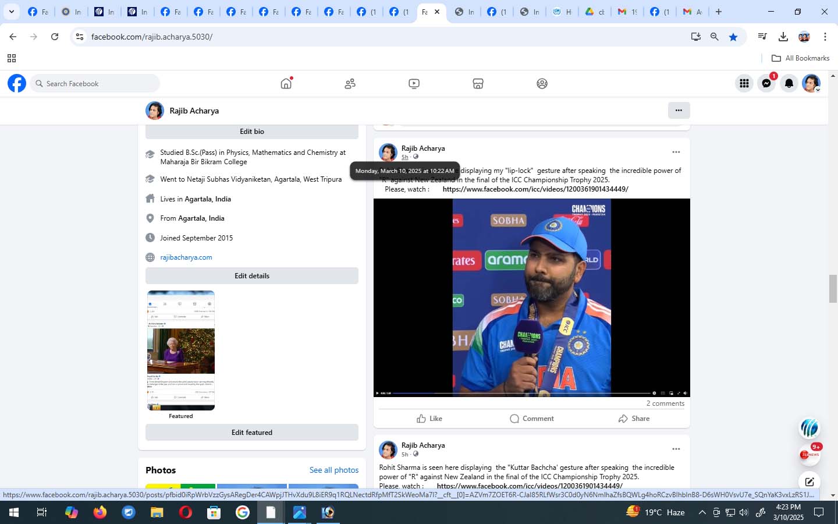
Task: Open Chrome three-dot menu
Action: click(825, 37)
